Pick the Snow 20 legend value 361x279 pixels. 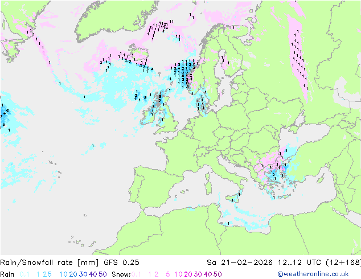tap(188, 274)
